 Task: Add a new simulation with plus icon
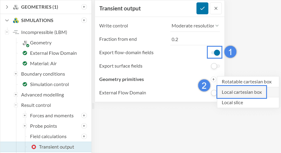(x=84, y=20)
